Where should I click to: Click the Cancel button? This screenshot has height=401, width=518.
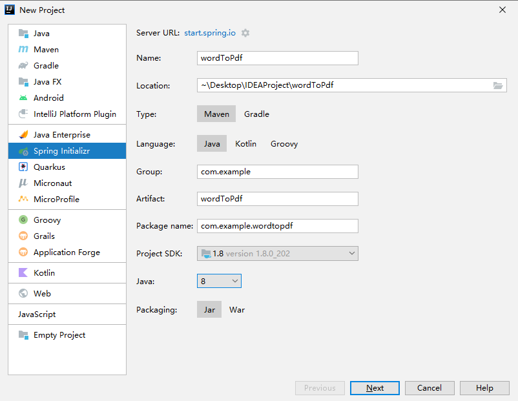[x=430, y=388]
